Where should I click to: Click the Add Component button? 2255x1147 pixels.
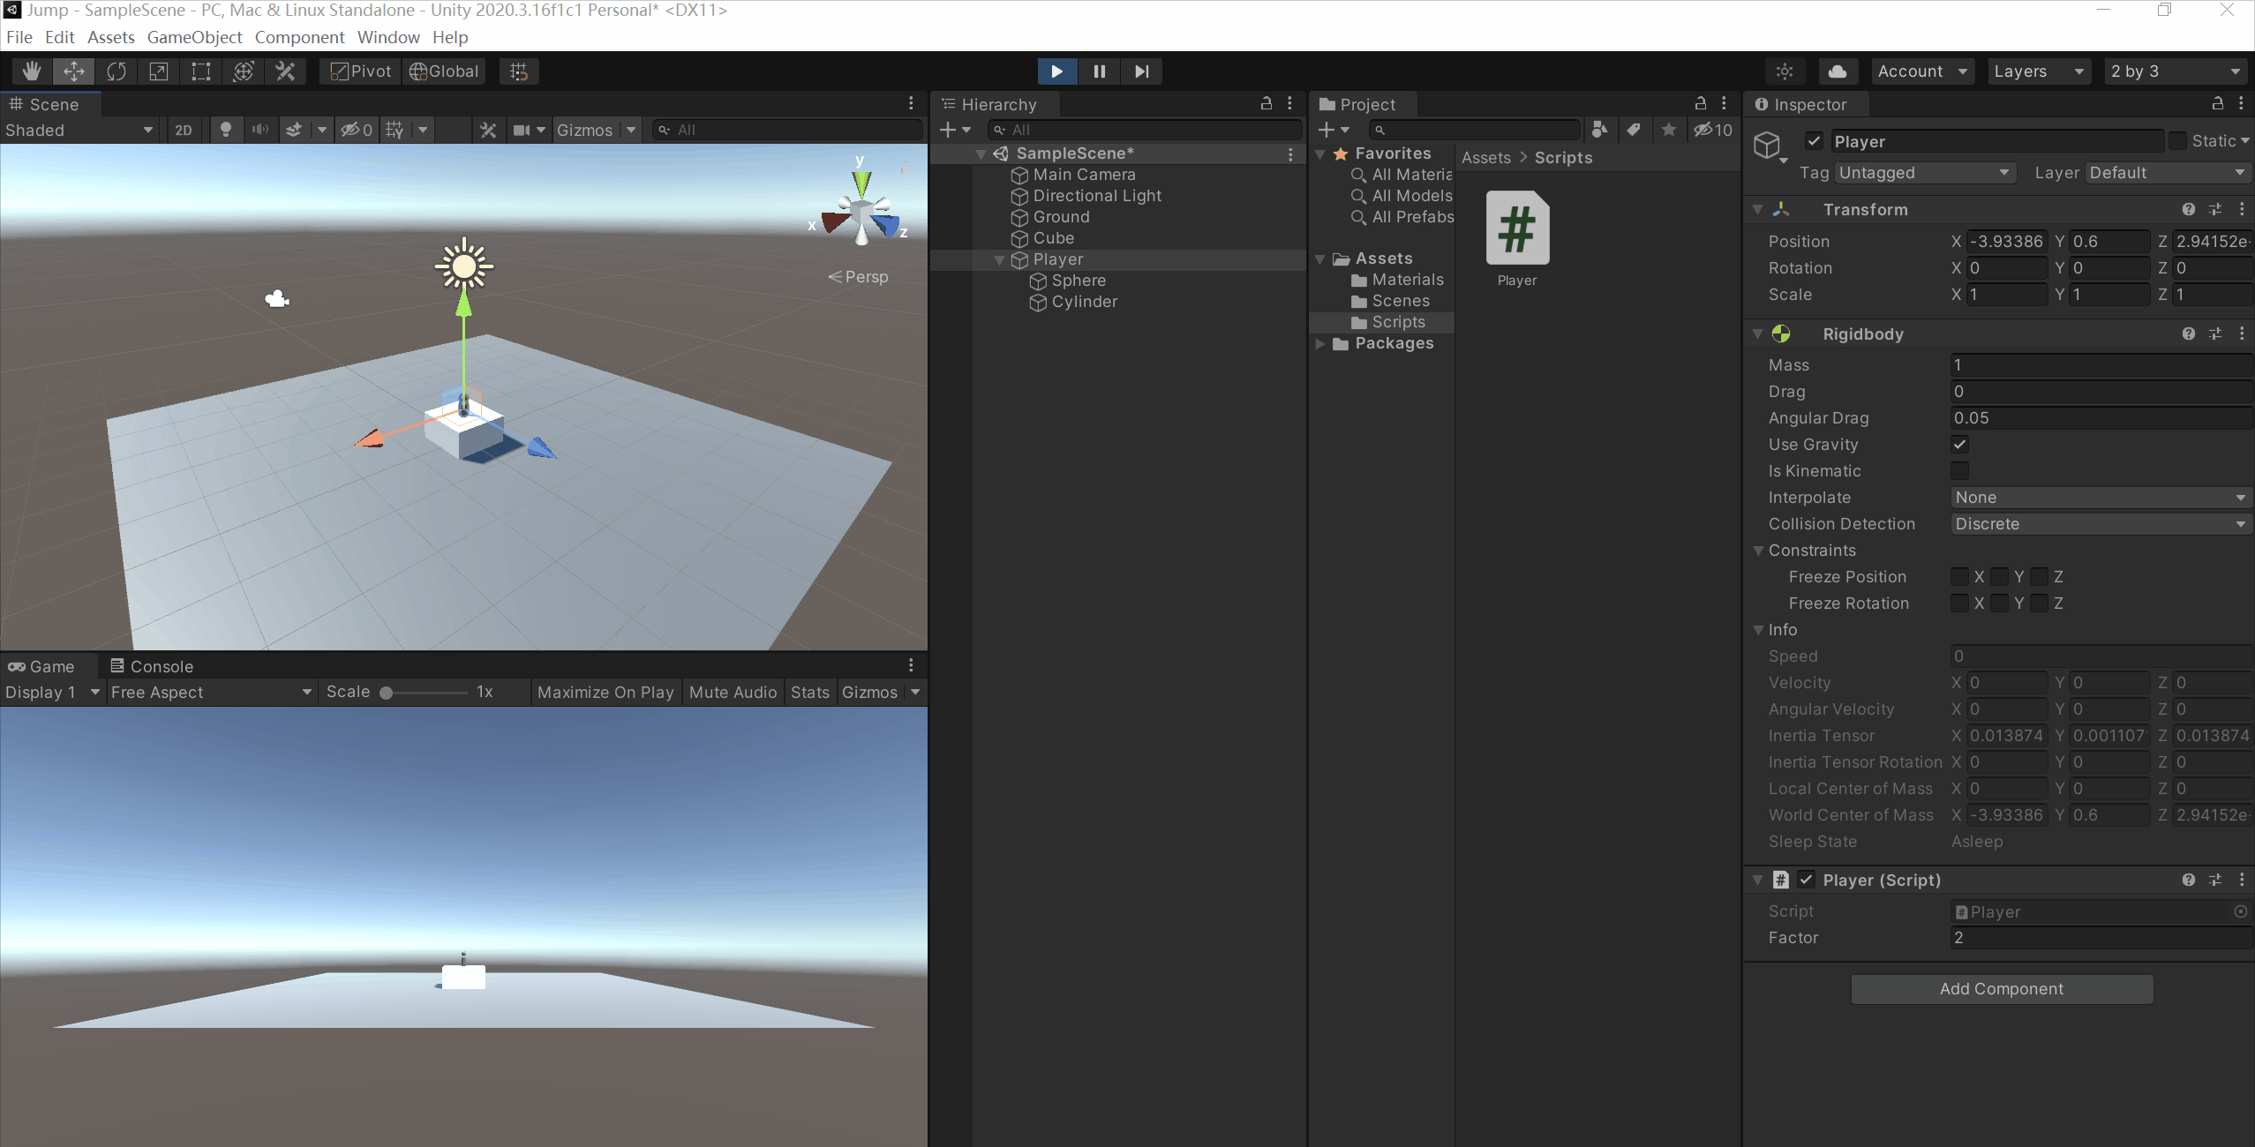tap(2001, 989)
